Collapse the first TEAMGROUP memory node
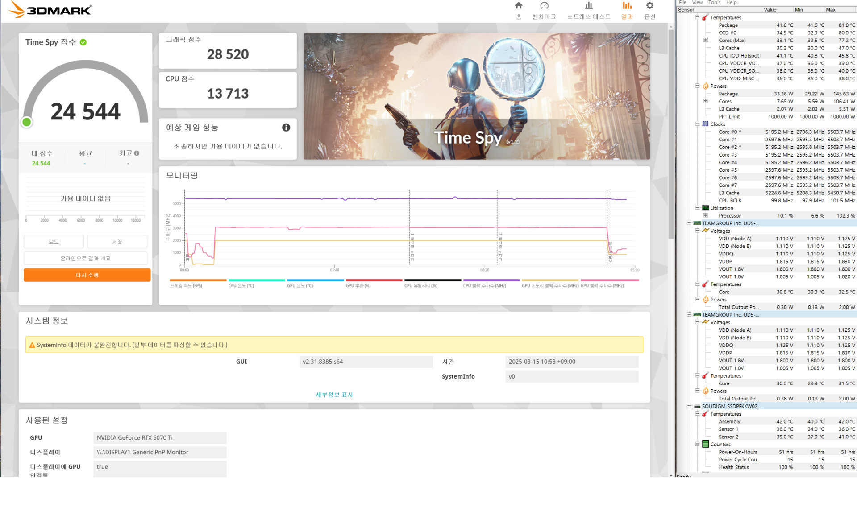The width and height of the screenshot is (857, 519). click(x=689, y=223)
